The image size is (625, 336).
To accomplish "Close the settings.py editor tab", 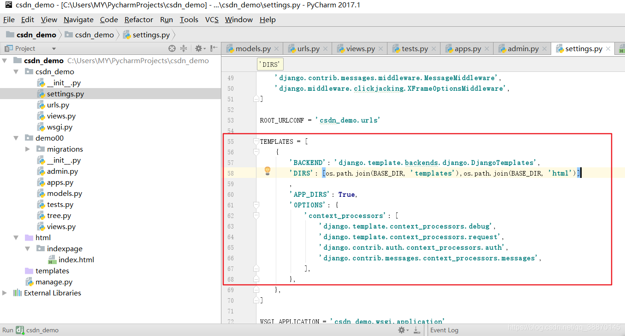I will (608, 49).
